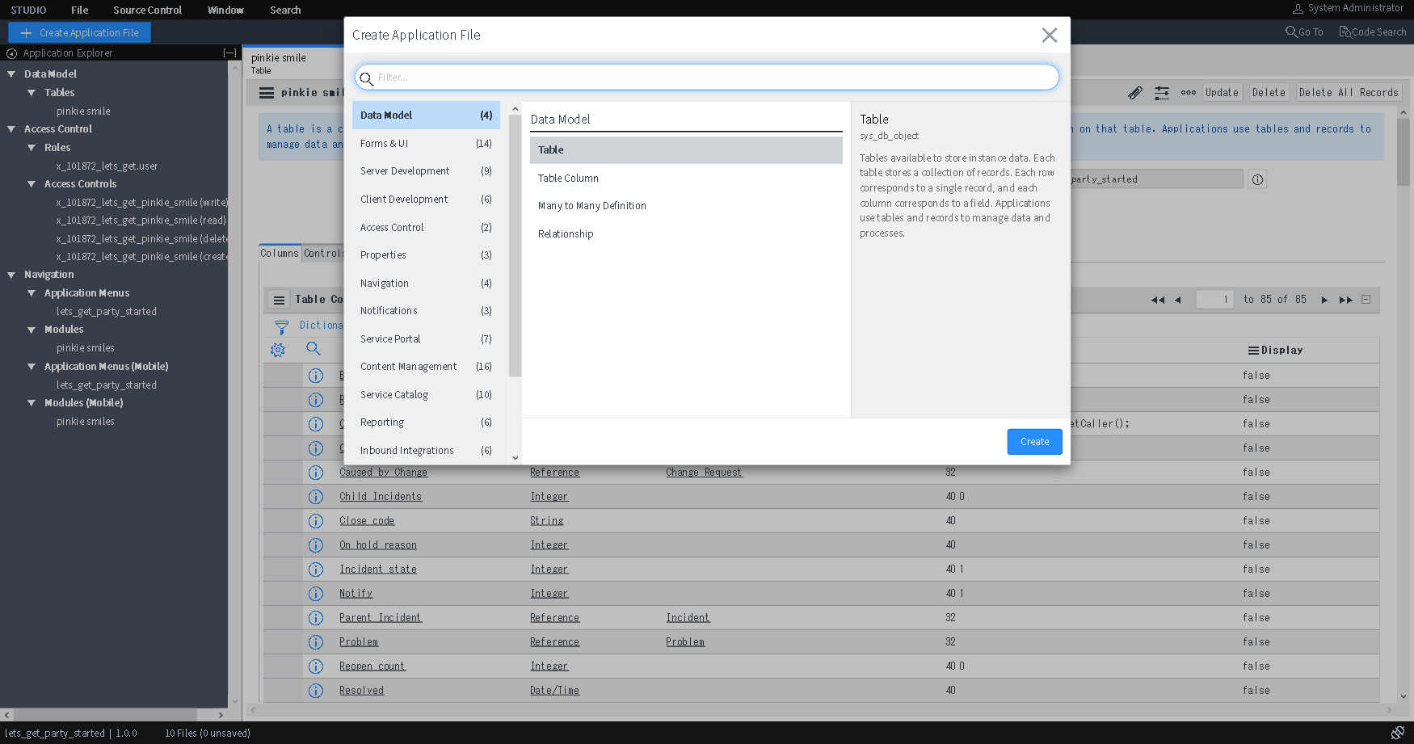Collapse the Tables tree node

(x=32, y=92)
